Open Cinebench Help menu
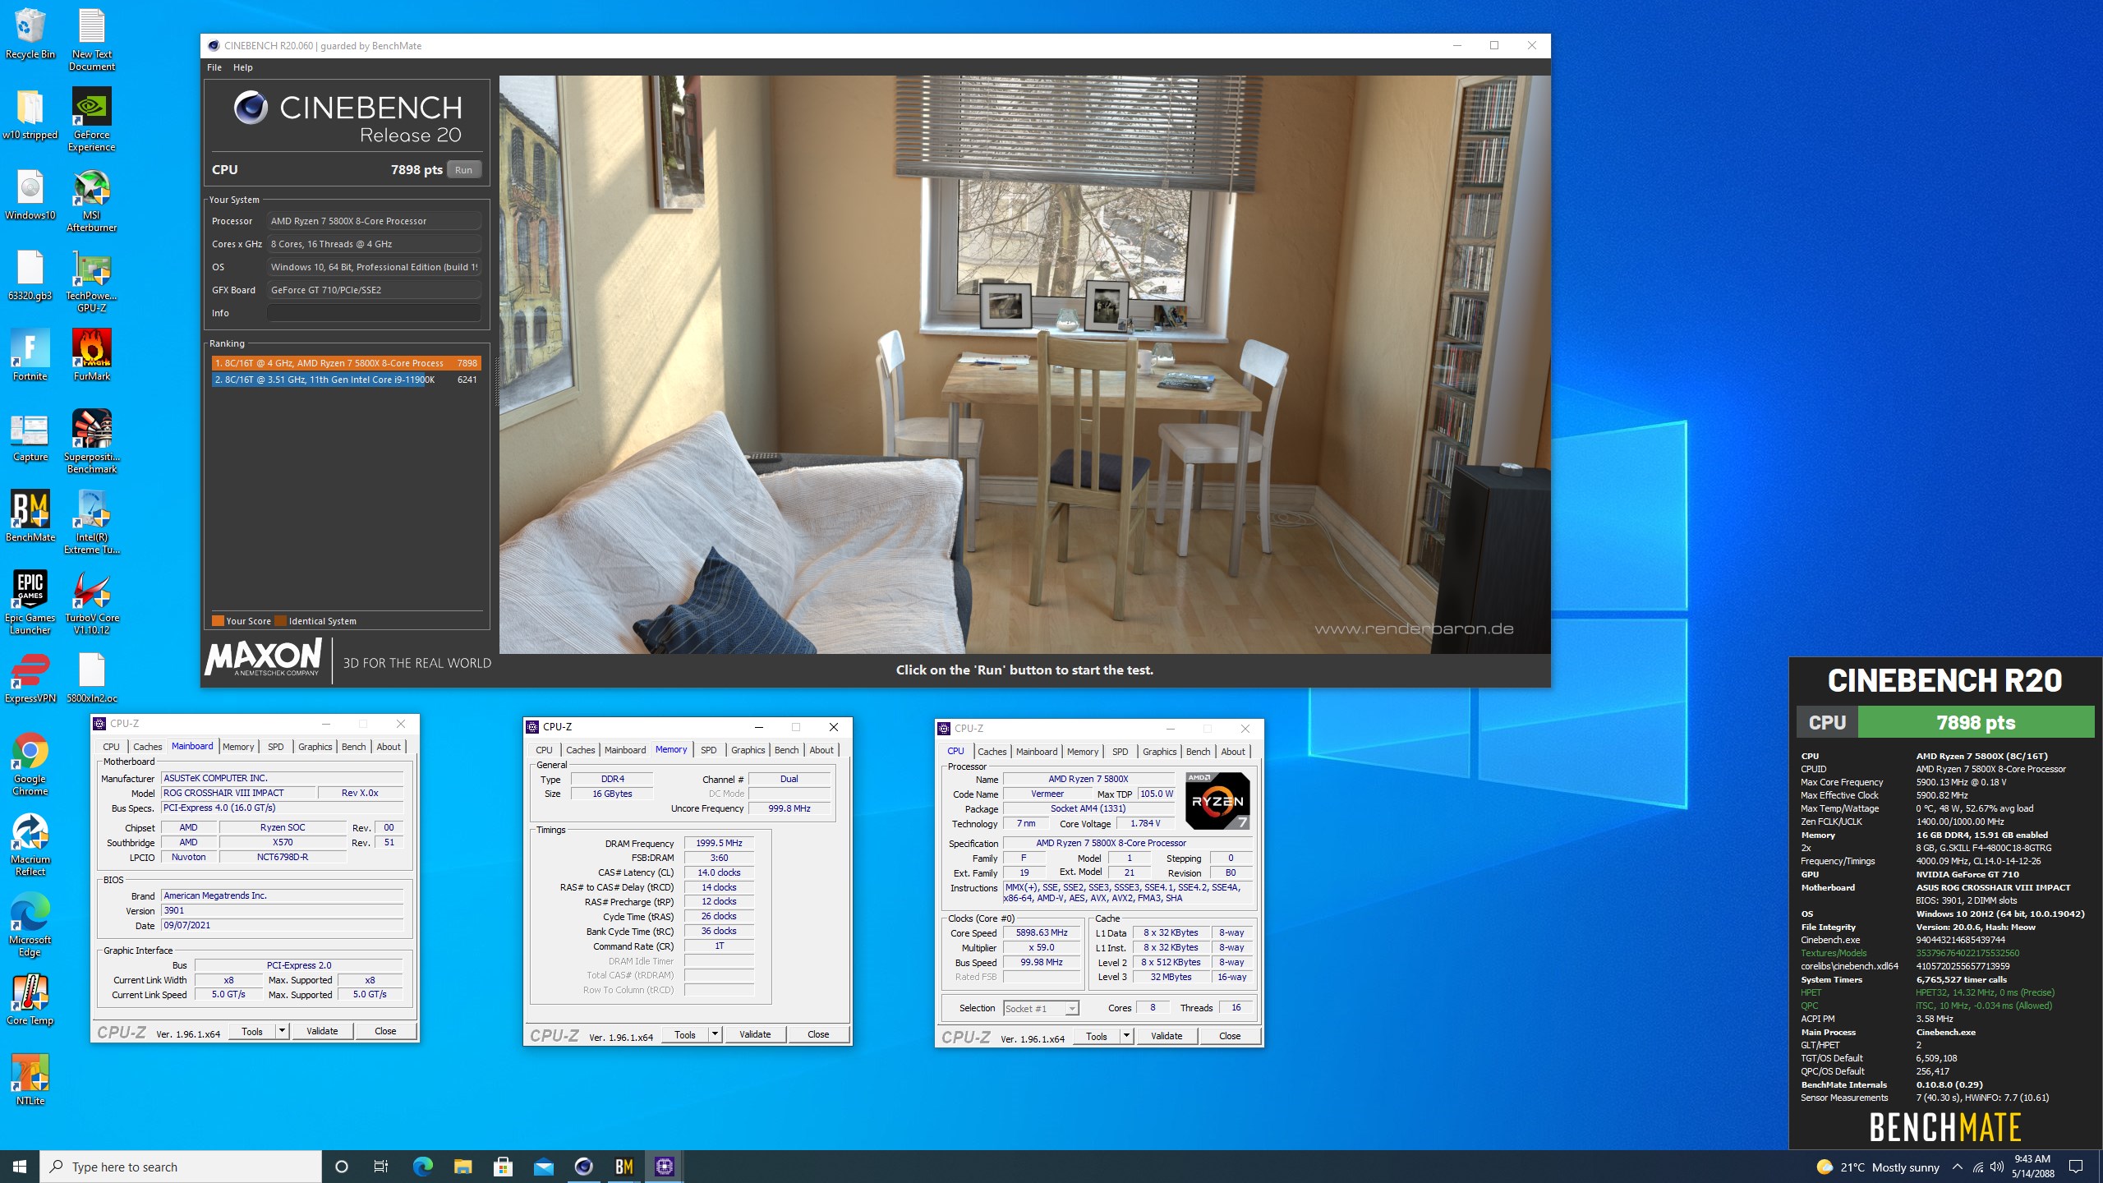 [243, 67]
